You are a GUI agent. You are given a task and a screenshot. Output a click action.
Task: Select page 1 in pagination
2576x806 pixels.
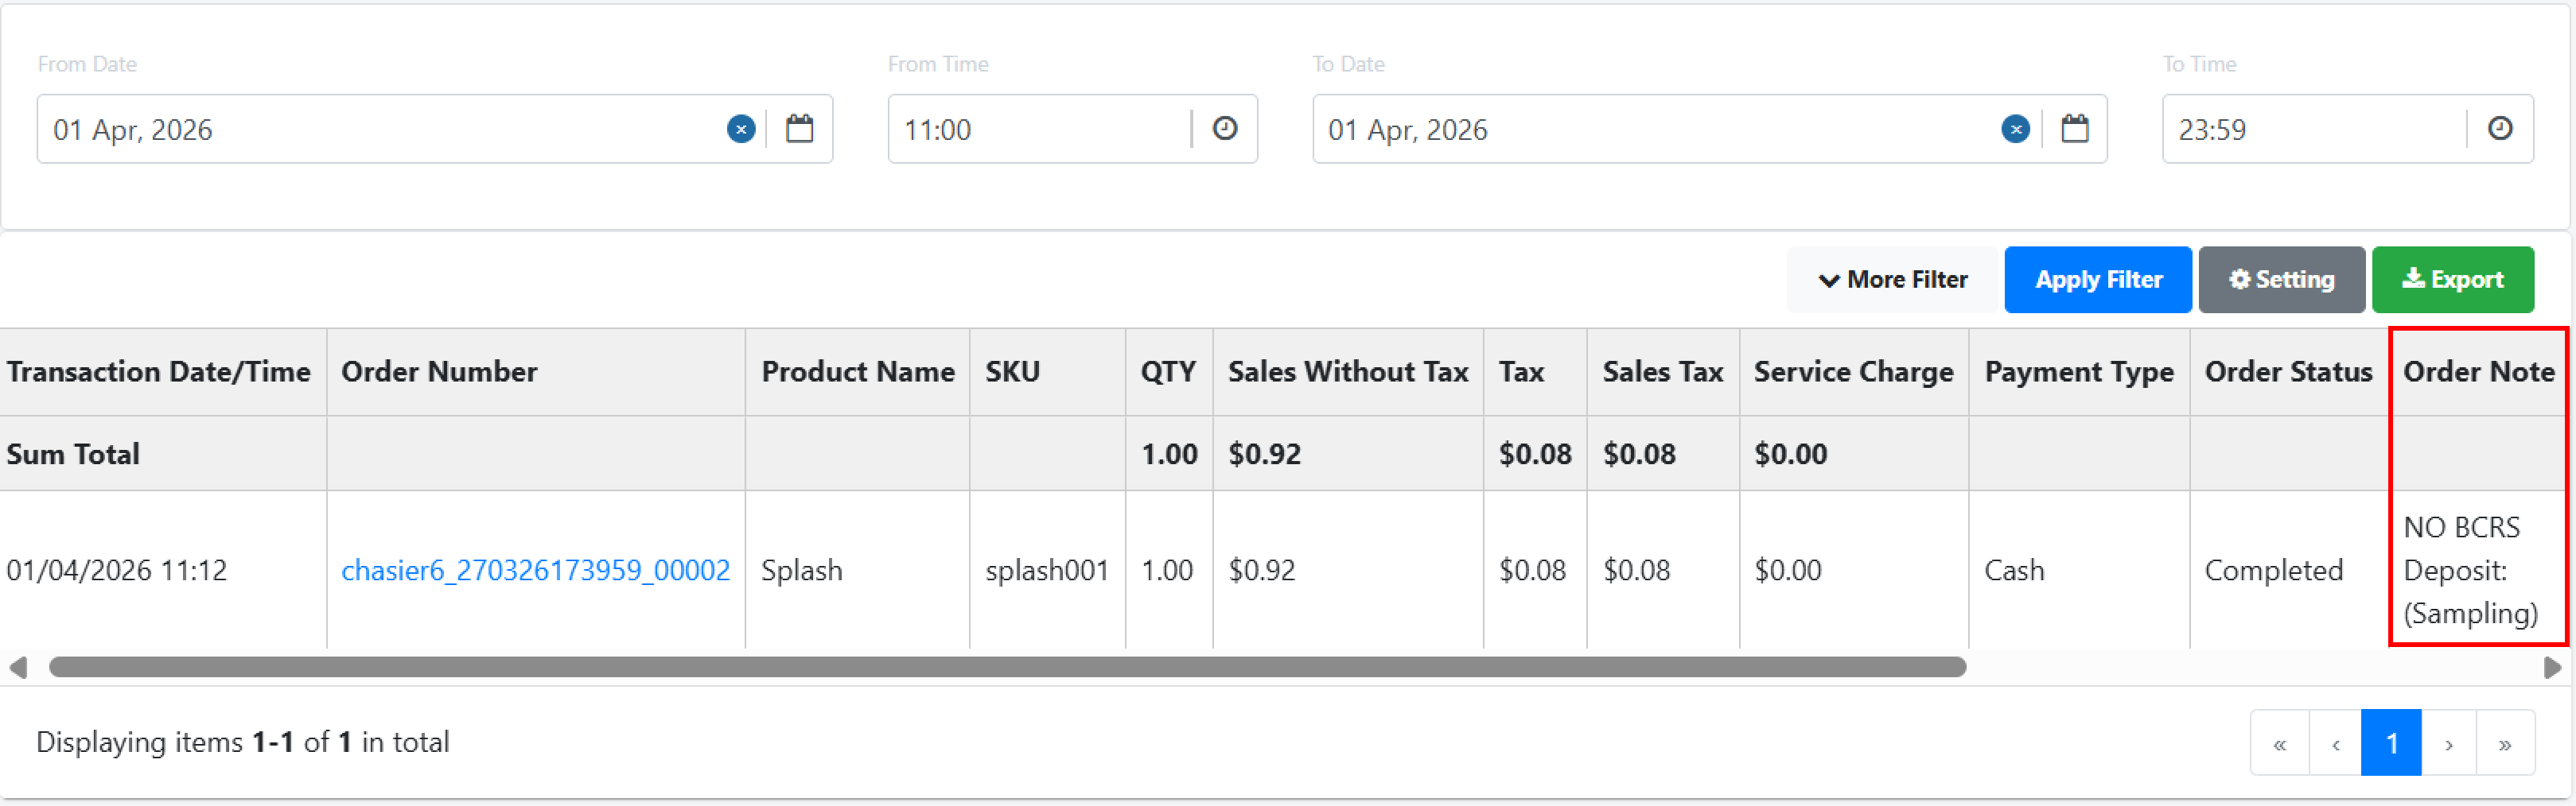point(2391,743)
